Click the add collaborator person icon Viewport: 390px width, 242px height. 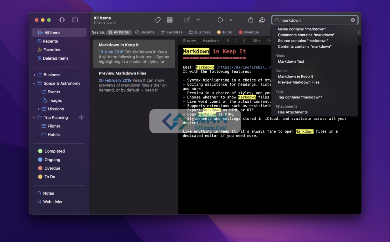click(262, 20)
